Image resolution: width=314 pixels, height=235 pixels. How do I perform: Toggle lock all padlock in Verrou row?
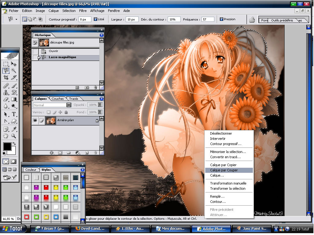tap(66, 112)
